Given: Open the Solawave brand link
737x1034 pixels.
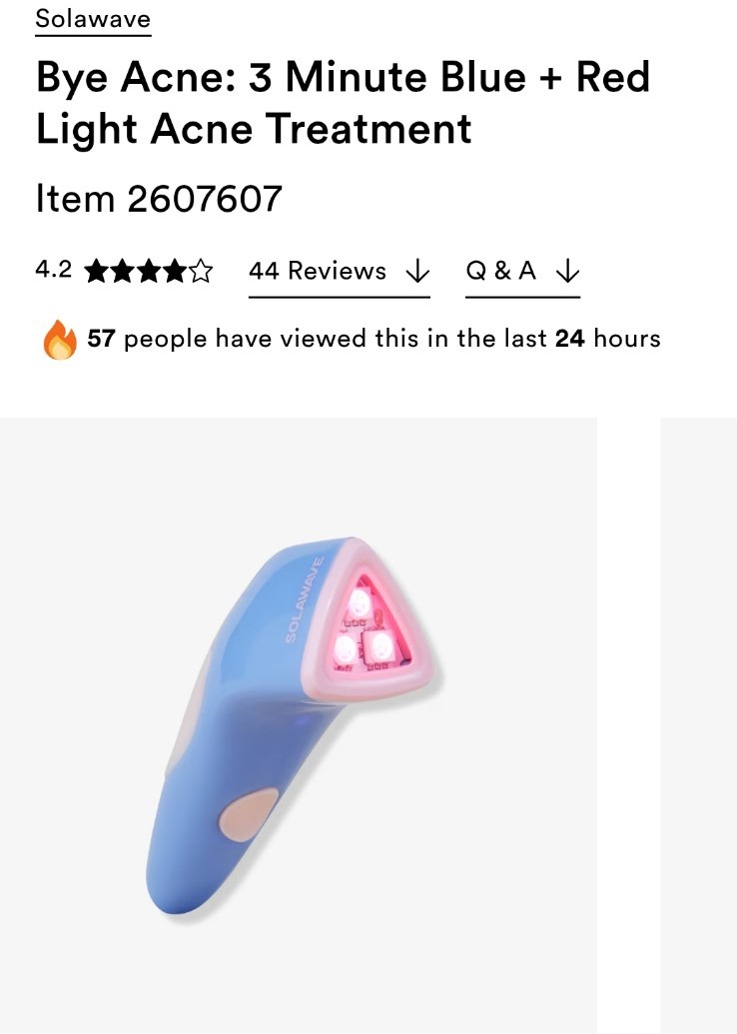Looking at the screenshot, I should [93, 19].
